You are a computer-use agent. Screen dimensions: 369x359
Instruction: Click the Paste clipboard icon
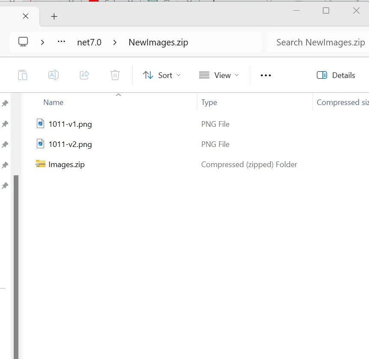point(23,75)
